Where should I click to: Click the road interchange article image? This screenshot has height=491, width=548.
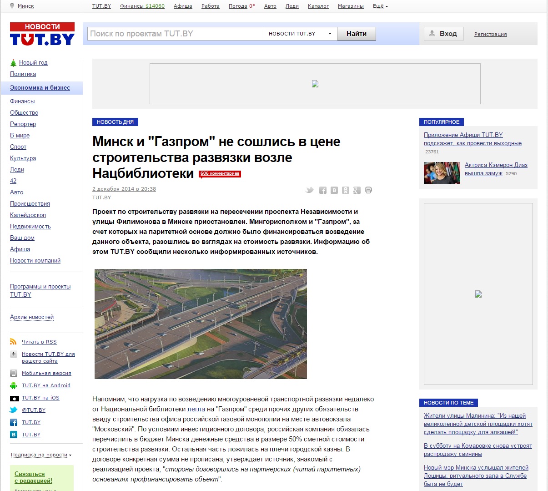pos(201,324)
